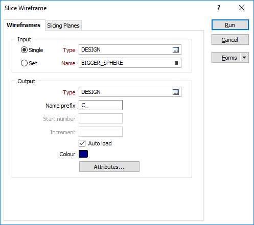Image resolution: width=254 pixels, height=225 pixels.
Task: Click the Cancel button
Action: coord(230,40)
